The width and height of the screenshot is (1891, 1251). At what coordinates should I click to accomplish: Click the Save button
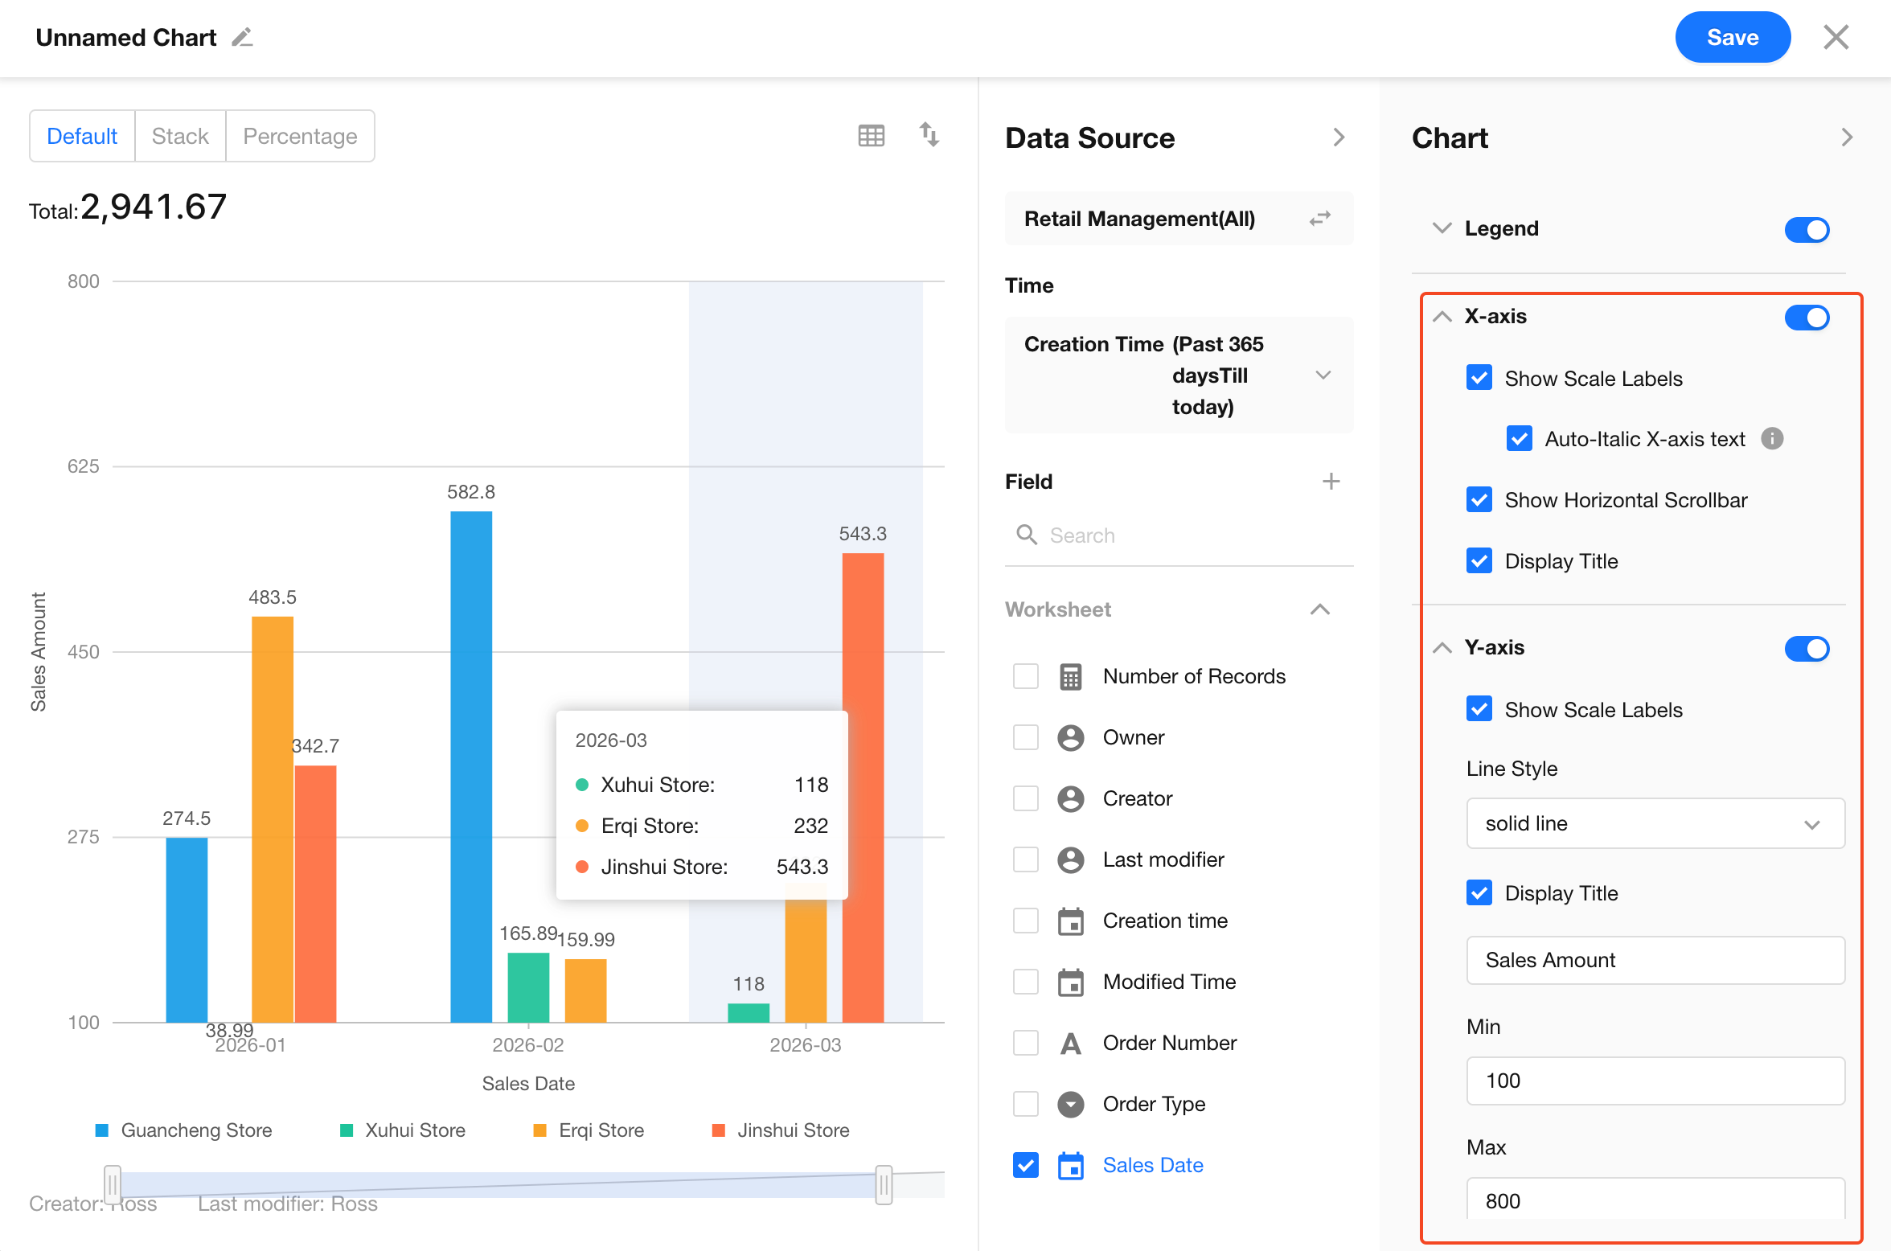(x=1732, y=38)
